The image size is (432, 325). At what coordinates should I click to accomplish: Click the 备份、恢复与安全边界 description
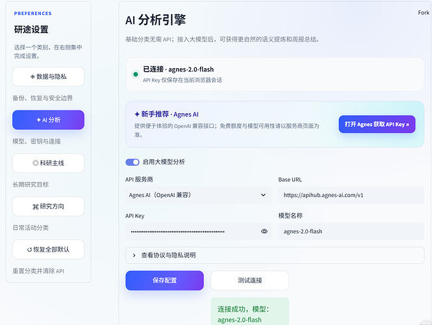[x=43, y=98]
